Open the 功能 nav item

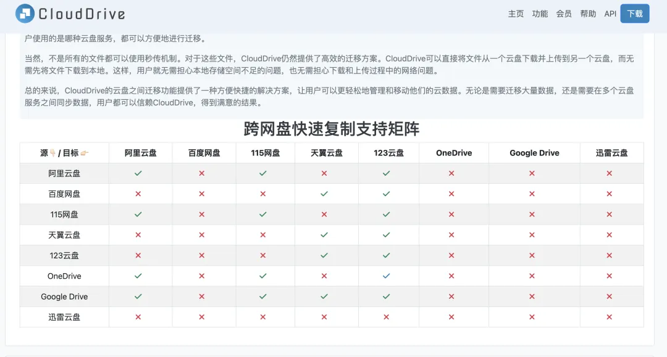pos(540,14)
